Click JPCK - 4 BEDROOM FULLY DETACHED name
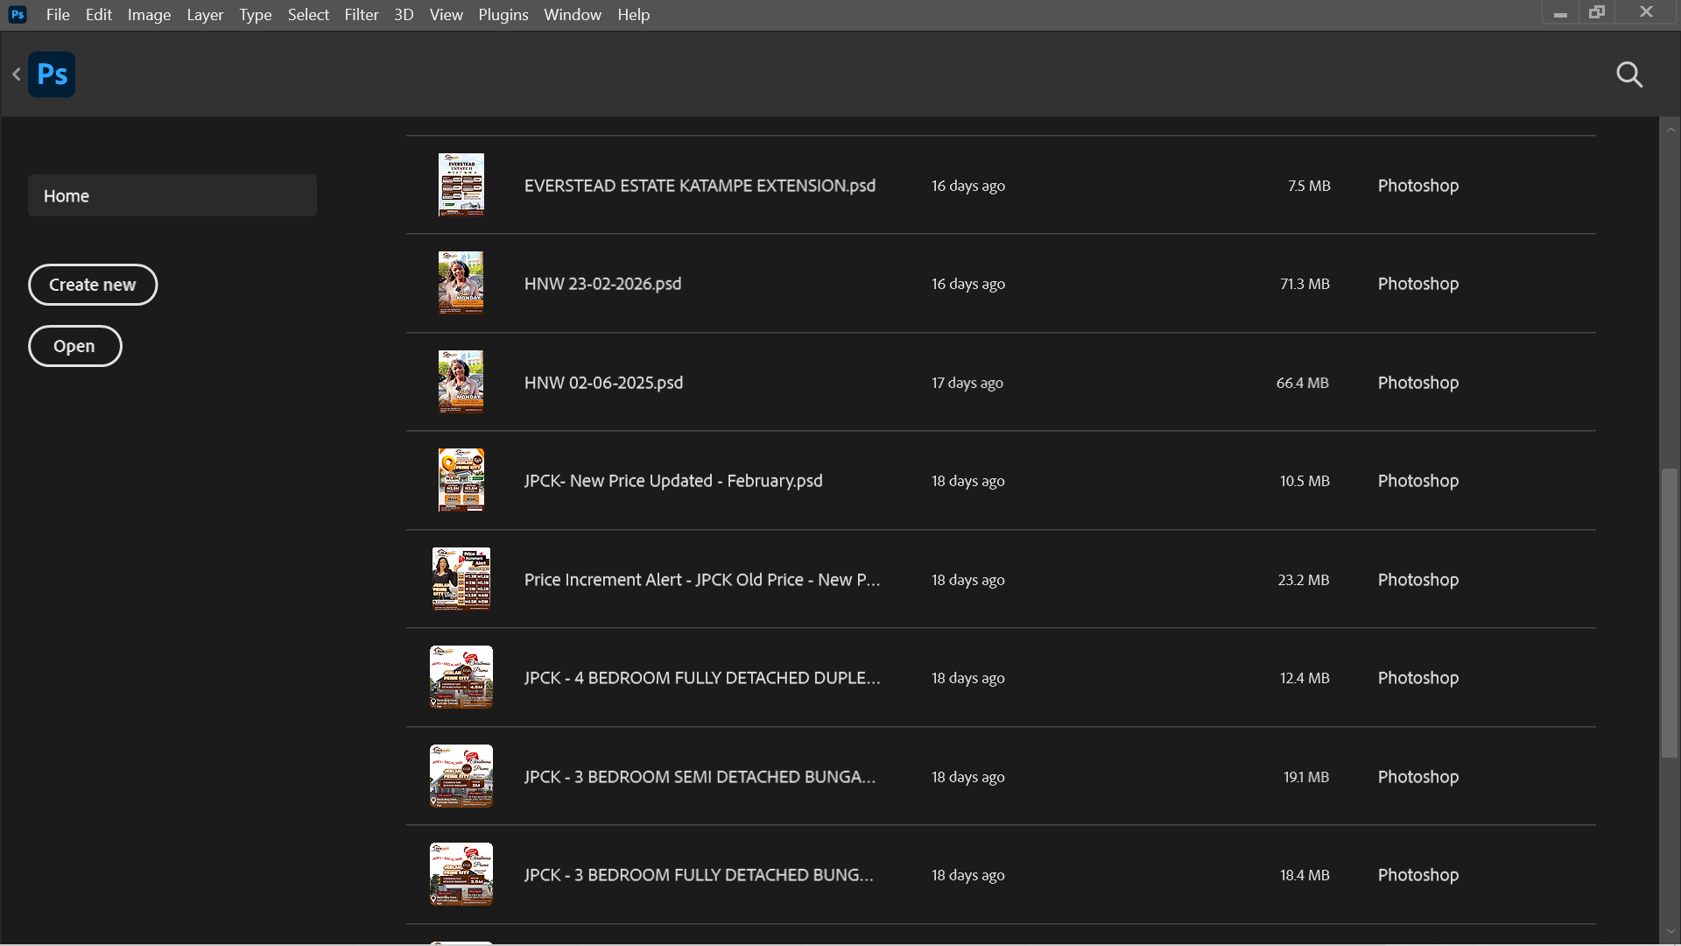1681x946 pixels. [x=702, y=678]
